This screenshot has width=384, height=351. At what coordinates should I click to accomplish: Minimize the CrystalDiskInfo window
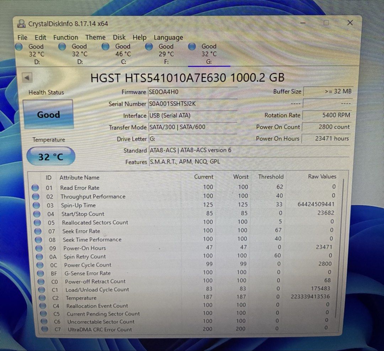coord(303,23)
